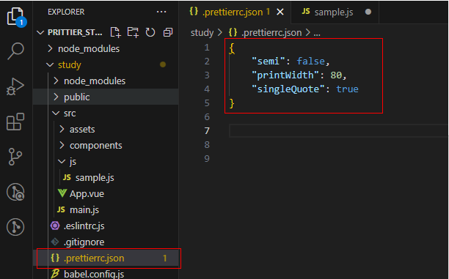This screenshot has width=449, height=279.
Task: Place cursor on empty line 7
Action: pos(338,130)
